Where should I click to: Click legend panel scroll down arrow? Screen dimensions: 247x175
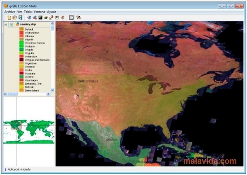52,90
